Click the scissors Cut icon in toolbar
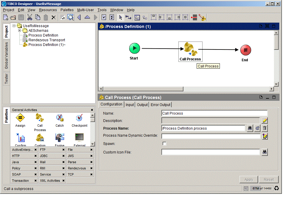Viewport: 291px width, 218px height. pos(30,17)
